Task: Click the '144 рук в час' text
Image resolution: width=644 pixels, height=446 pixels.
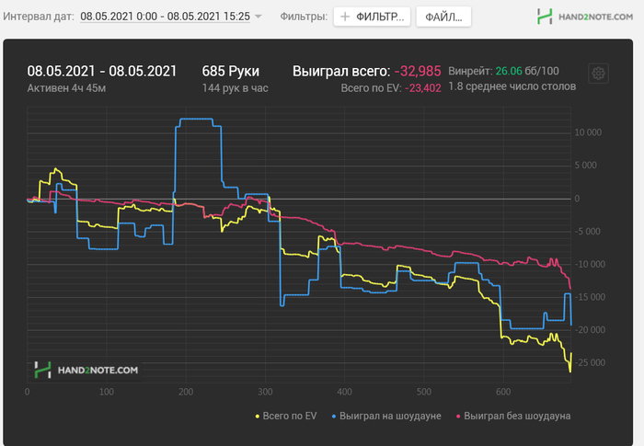Action: click(x=235, y=88)
